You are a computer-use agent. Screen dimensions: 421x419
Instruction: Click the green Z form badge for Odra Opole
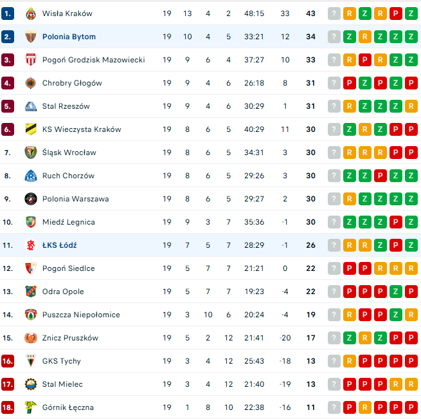coord(396,292)
